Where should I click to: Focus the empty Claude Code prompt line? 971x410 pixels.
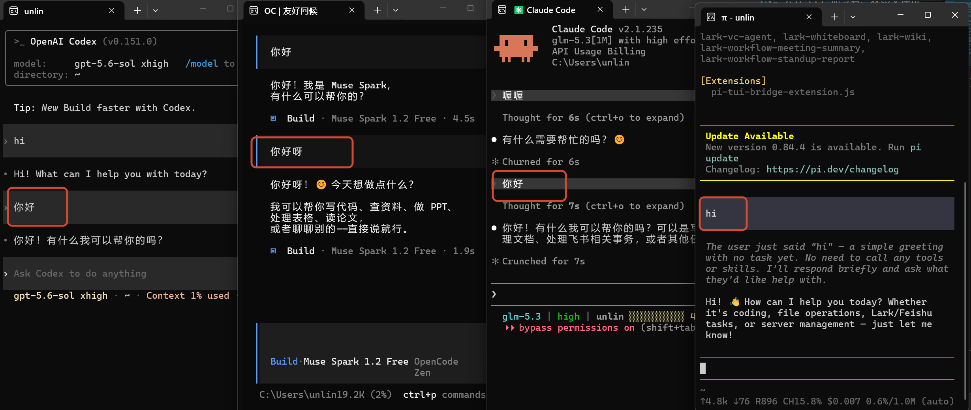[x=593, y=294]
